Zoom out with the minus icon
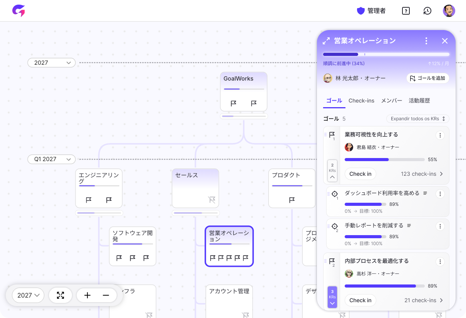The width and height of the screenshot is (466, 318). 106,295
